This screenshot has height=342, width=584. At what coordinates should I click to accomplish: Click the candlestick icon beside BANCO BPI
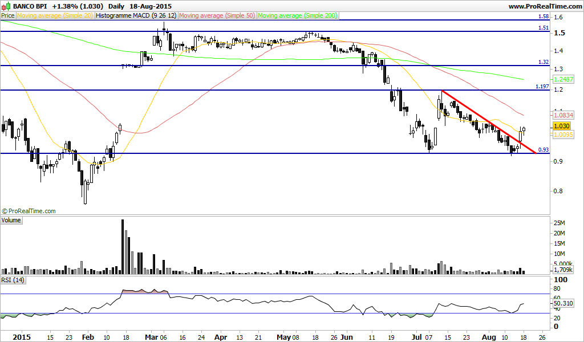click(x=6, y=6)
